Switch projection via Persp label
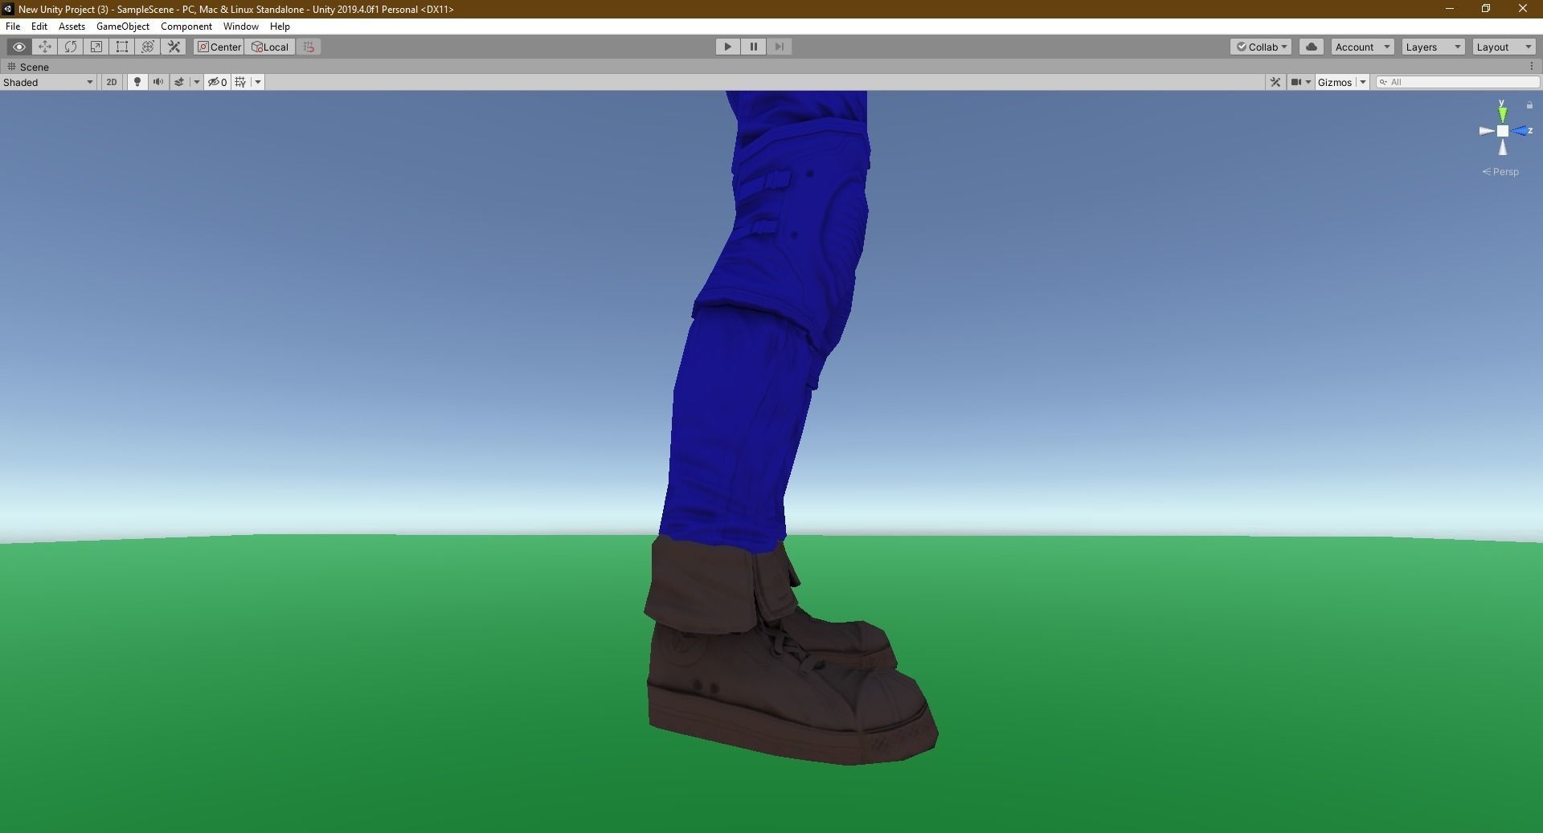This screenshot has height=833, width=1543. click(x=1500, y=172)
